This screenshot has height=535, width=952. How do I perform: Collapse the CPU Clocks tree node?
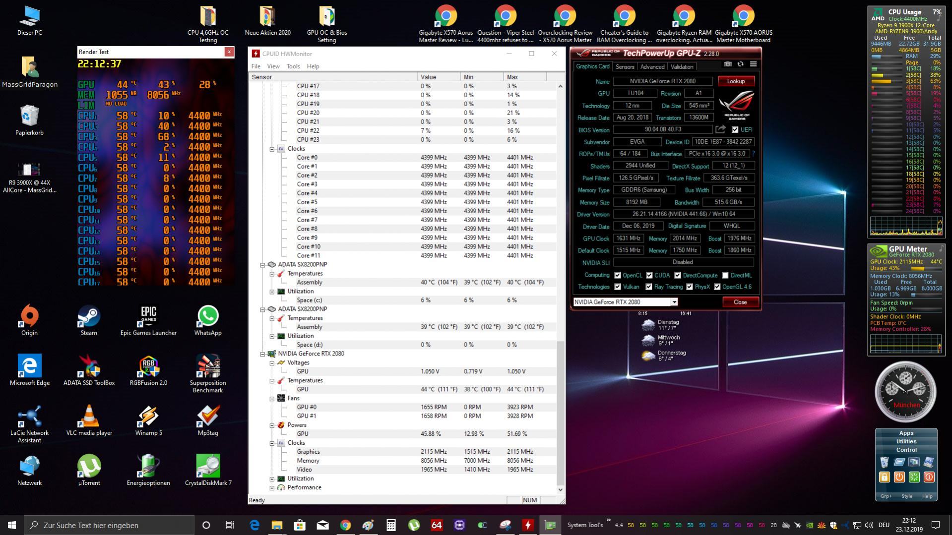click(272, 149)
